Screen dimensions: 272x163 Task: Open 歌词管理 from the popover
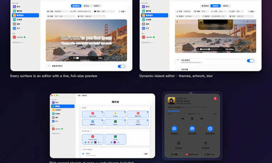[205, 145]
